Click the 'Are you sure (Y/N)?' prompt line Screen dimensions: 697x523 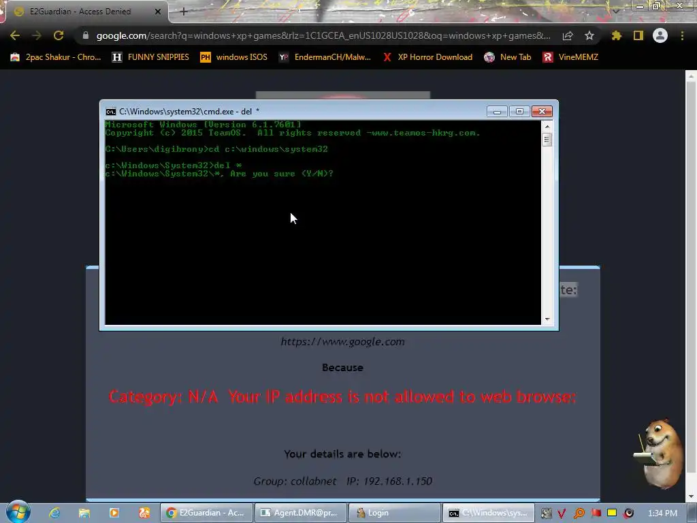click(219, 174)
